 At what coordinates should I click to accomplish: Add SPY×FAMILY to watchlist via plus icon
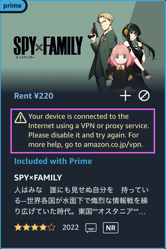pyautogui.click(x=125, y=96)
